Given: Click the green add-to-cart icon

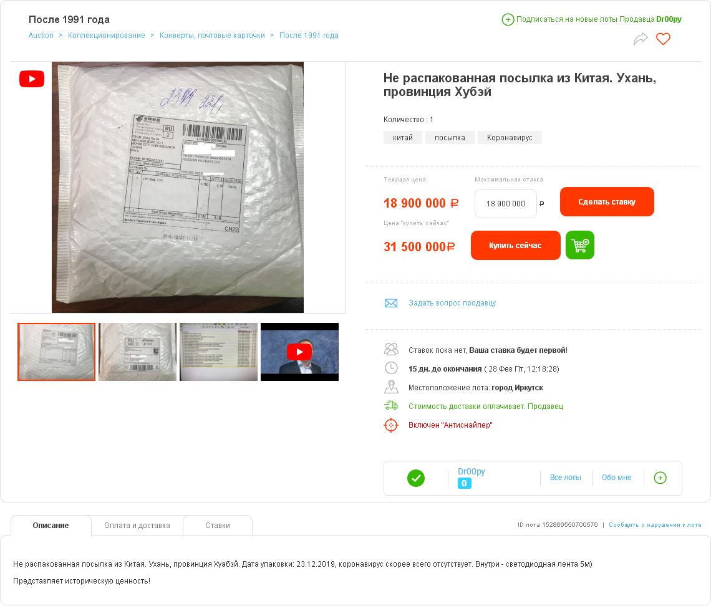Looking at the screenshot, I should click(580, 245).
